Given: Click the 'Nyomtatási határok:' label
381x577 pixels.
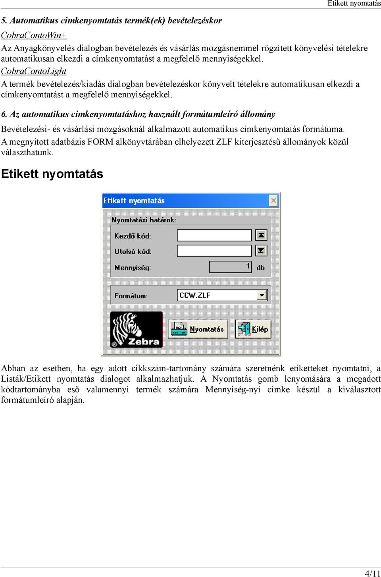Looking at the screenshot, I should coord(144,220).
